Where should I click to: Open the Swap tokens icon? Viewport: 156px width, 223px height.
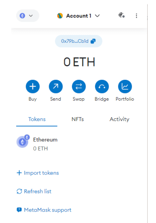tap(79, 87)
